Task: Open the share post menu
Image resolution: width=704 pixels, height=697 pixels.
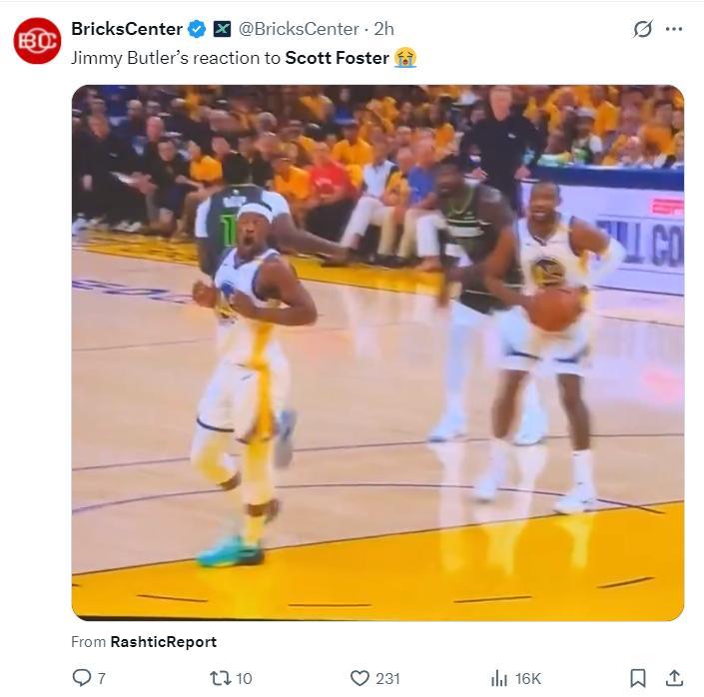Action: point(674,678)
